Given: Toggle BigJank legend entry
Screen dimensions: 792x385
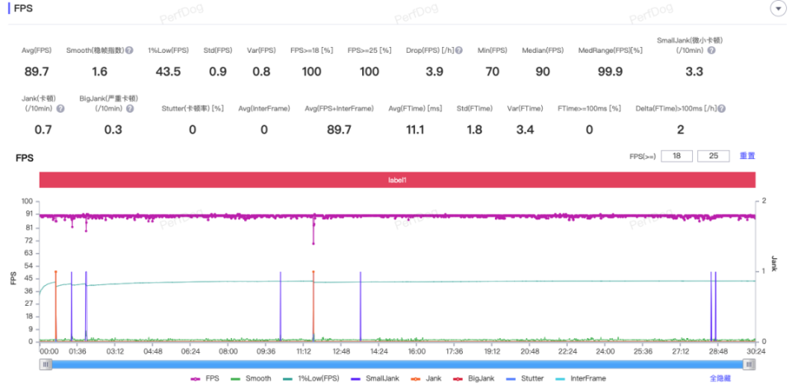Looking at the screenshot, I should point(473,378).
